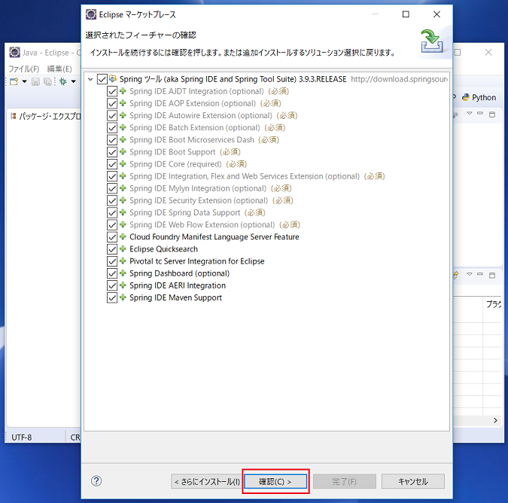This screenshot has width=508, height=503.
Task: Click the 確認(C) > button
Action: (x=275, y=482)
